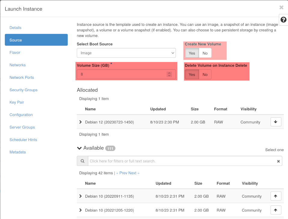Image resolution: width=288 pixels, height=219 pixels.
Task: Set Create New Volume to No
Action: click(x=205, y=53)
